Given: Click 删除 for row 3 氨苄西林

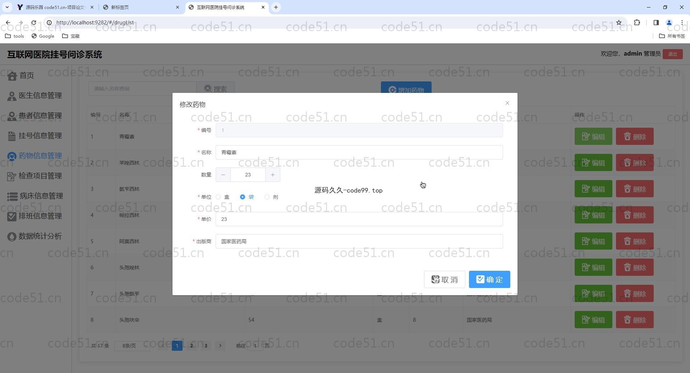Looking at the screenshot, I should click(635, 189).
